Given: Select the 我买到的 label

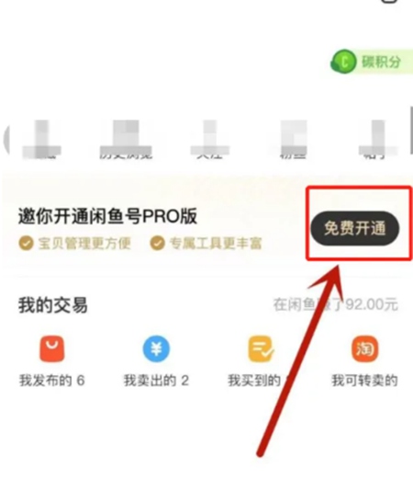Looking at the screenshot, I should pyautogui.click(x=254, y=381).
